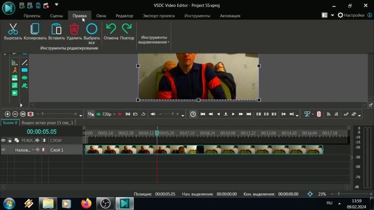This screenshot has height=210, width=374.
Task: Click the fit timeline zoom button
Action: [23, 114]
